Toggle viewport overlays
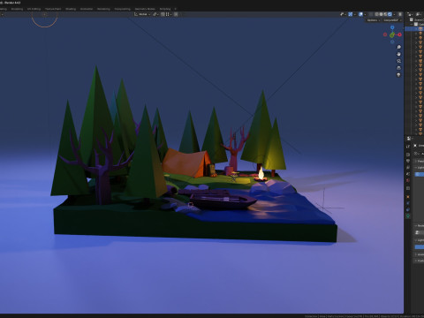Viewport: 424px width, 318px height. [x=360, y=14]
